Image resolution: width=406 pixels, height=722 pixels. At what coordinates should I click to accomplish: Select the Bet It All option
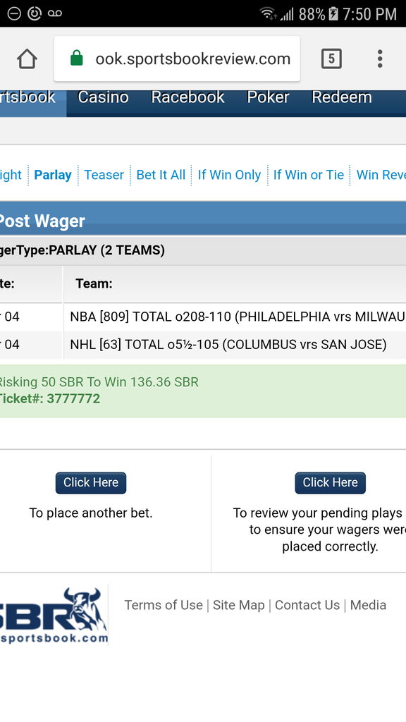(161, 175)
